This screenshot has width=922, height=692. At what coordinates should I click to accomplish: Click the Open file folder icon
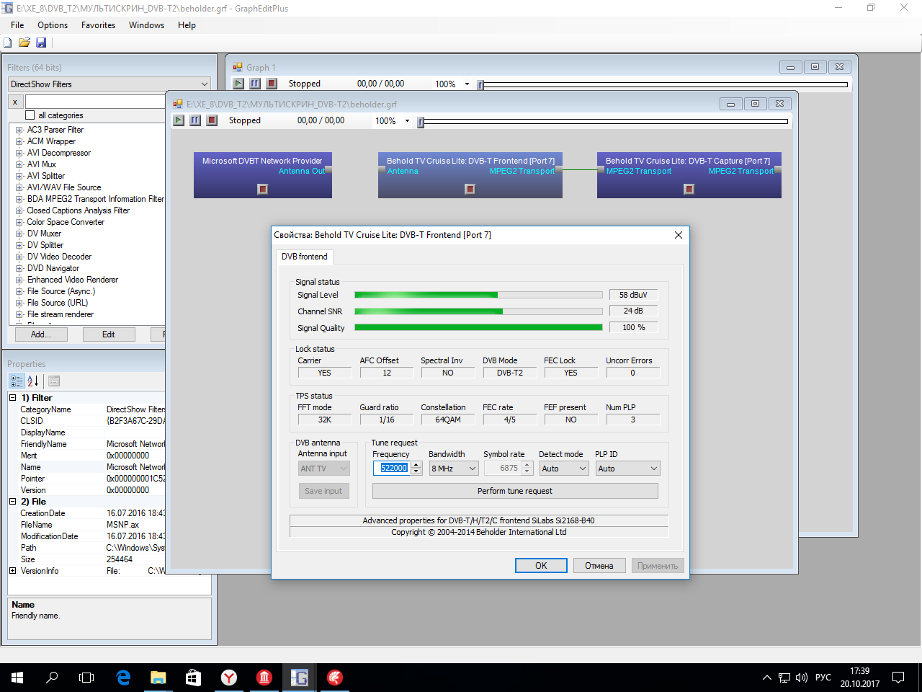click(x=24, y=43)
